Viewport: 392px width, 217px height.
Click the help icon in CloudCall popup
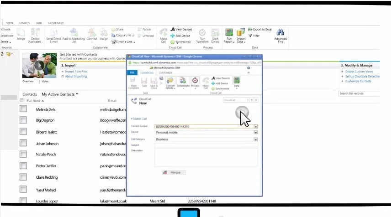[x=249, y=68]
